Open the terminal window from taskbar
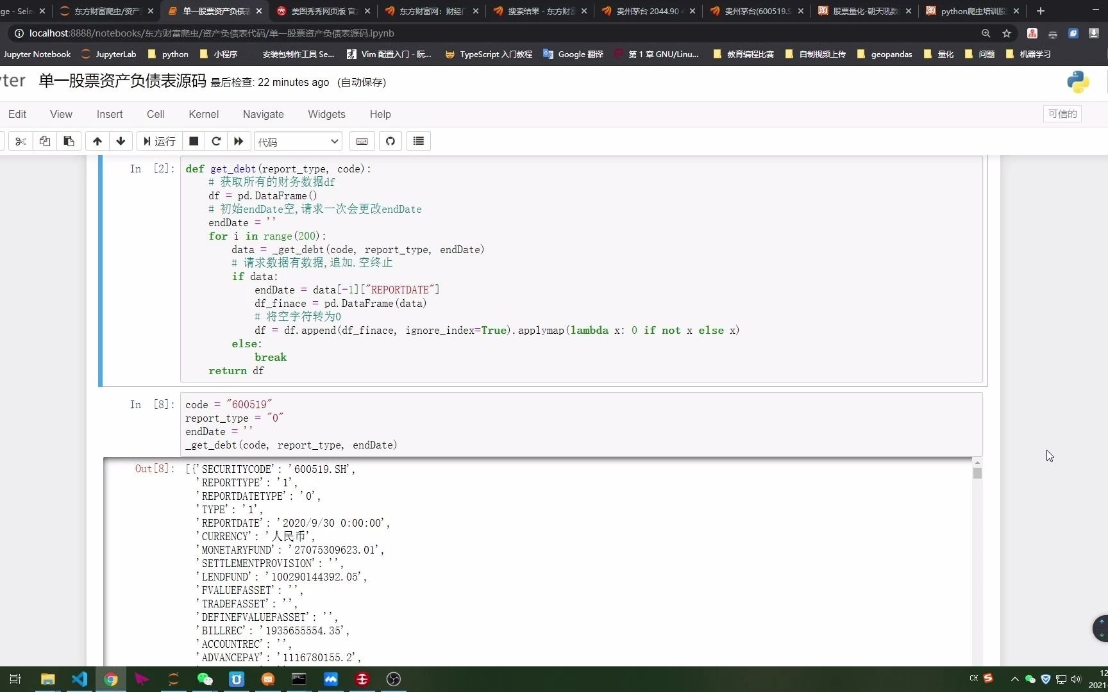The image size is (1108, 692). click(x=299, y=679)
